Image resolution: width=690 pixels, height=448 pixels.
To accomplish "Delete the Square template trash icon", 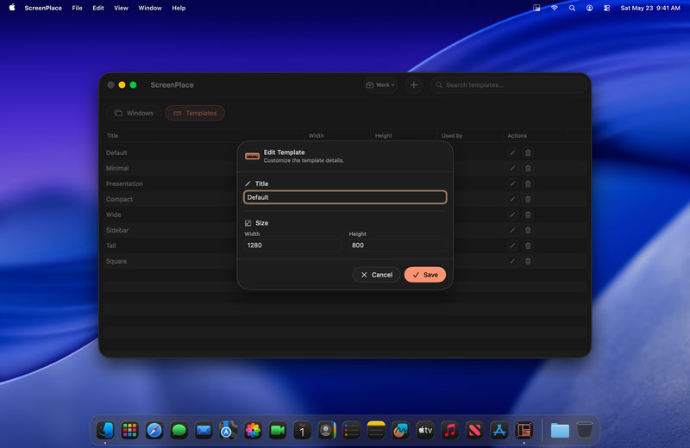I will 528,261.
